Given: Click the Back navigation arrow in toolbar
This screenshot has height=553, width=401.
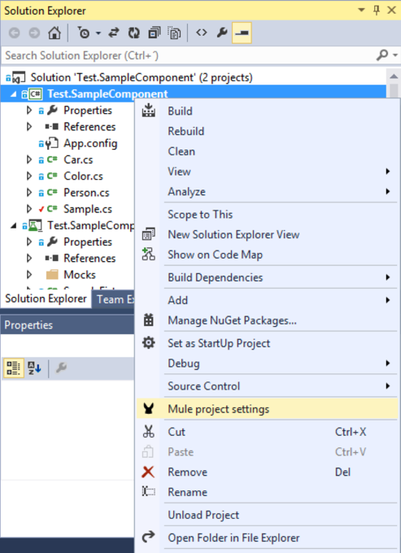Looking at the screenshot, I should click(14, 33).
